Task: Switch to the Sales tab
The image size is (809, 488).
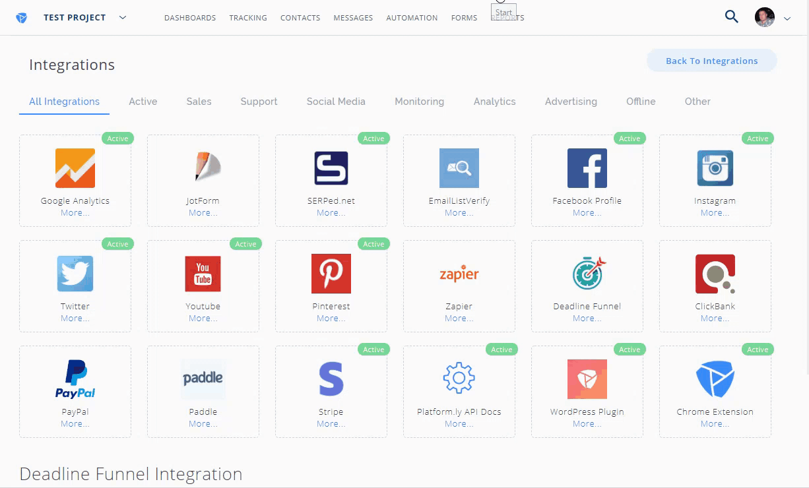Action: [x=199, y=102]
